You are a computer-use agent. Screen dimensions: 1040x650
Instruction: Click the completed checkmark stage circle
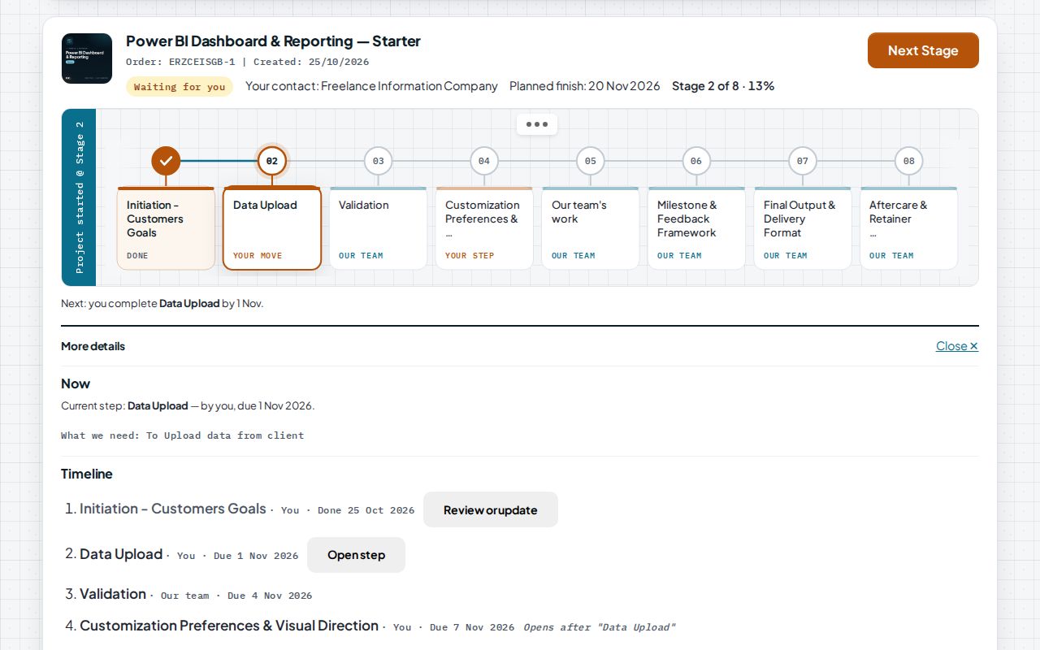[x=166, y=161]
